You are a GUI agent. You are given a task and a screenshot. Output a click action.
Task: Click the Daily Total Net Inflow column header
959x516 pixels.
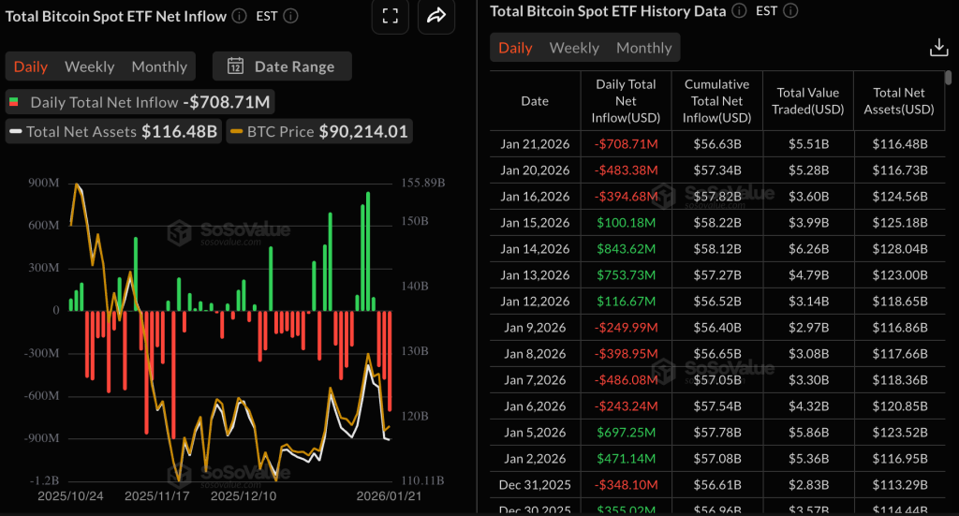pyautogui.click(x=626, y=101)
